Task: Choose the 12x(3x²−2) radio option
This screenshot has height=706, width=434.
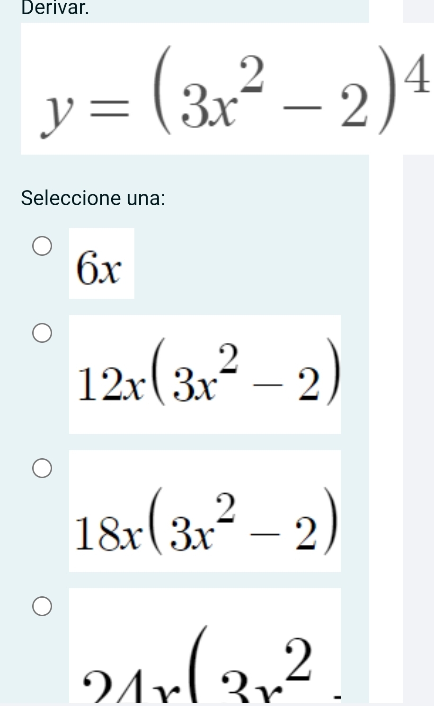Action: coord(42,333)
